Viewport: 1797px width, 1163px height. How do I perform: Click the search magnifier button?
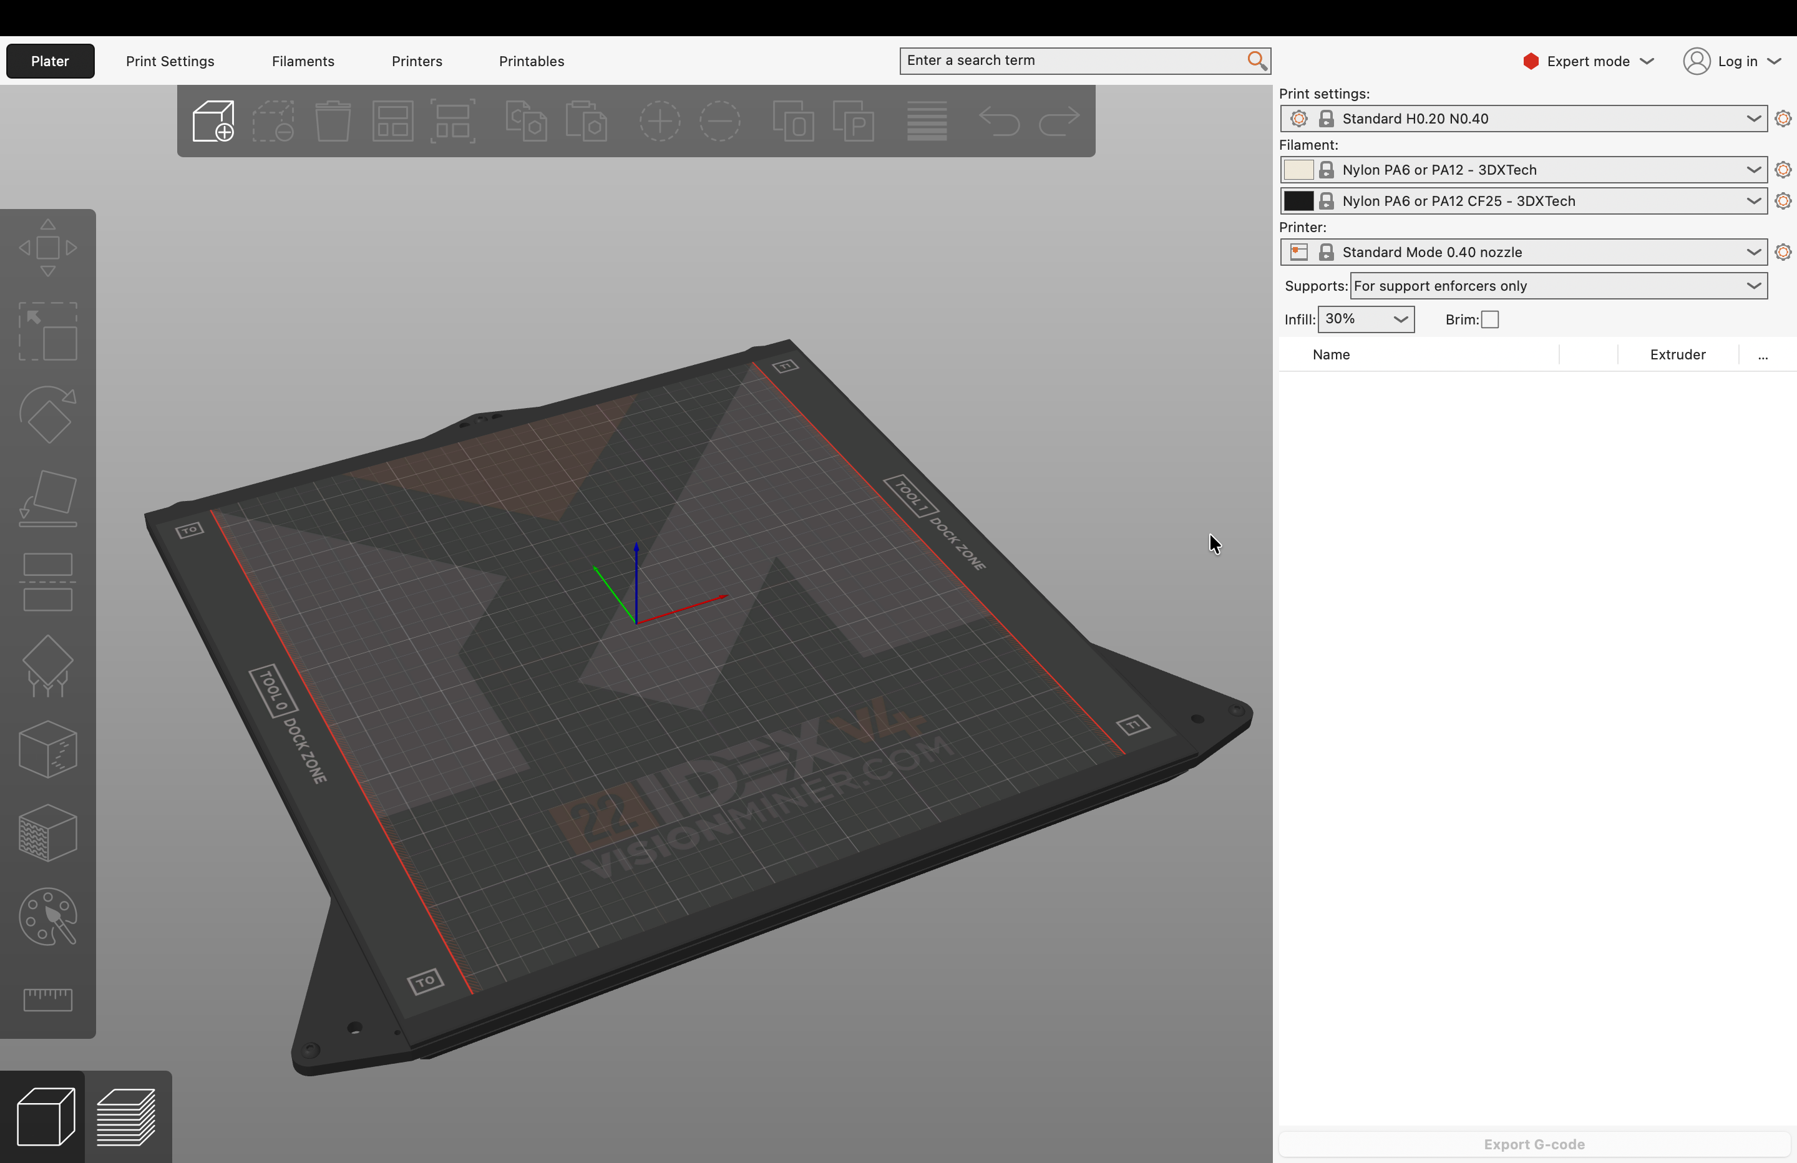pos(1257,61)
